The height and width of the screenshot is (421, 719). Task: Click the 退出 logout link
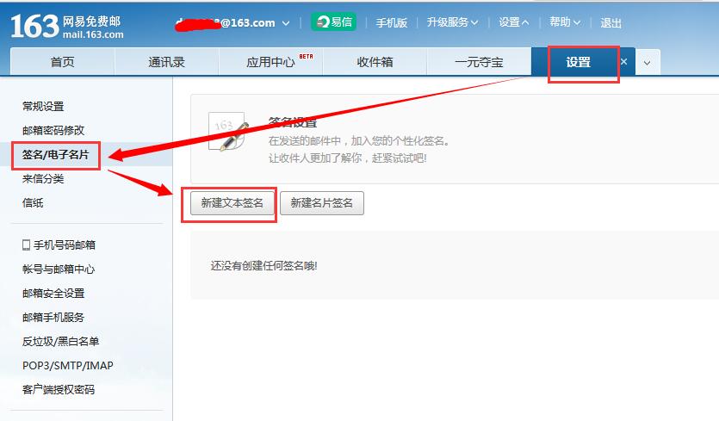tap(611, 22)
